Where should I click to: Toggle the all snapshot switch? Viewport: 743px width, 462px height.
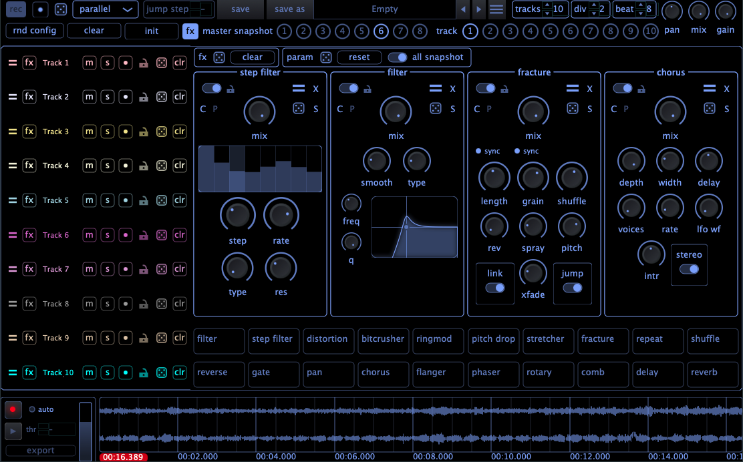click(x=397, y=57)
